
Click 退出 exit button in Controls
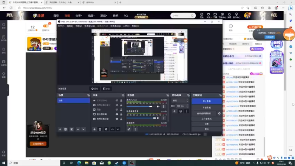click(206, 129)
